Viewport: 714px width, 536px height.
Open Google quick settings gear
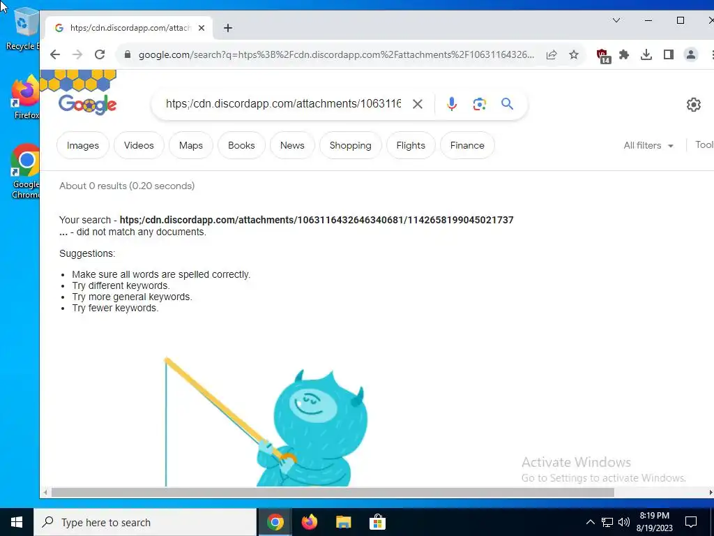pyautogui.click(x=694, y=105)
